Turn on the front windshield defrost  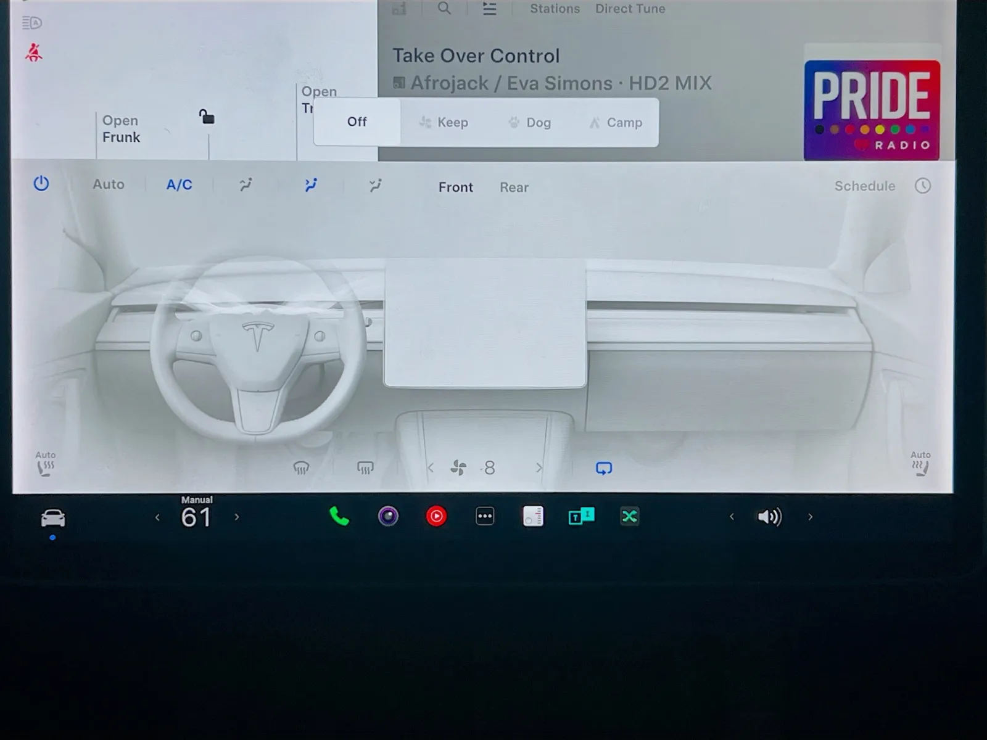pos(301,469)
